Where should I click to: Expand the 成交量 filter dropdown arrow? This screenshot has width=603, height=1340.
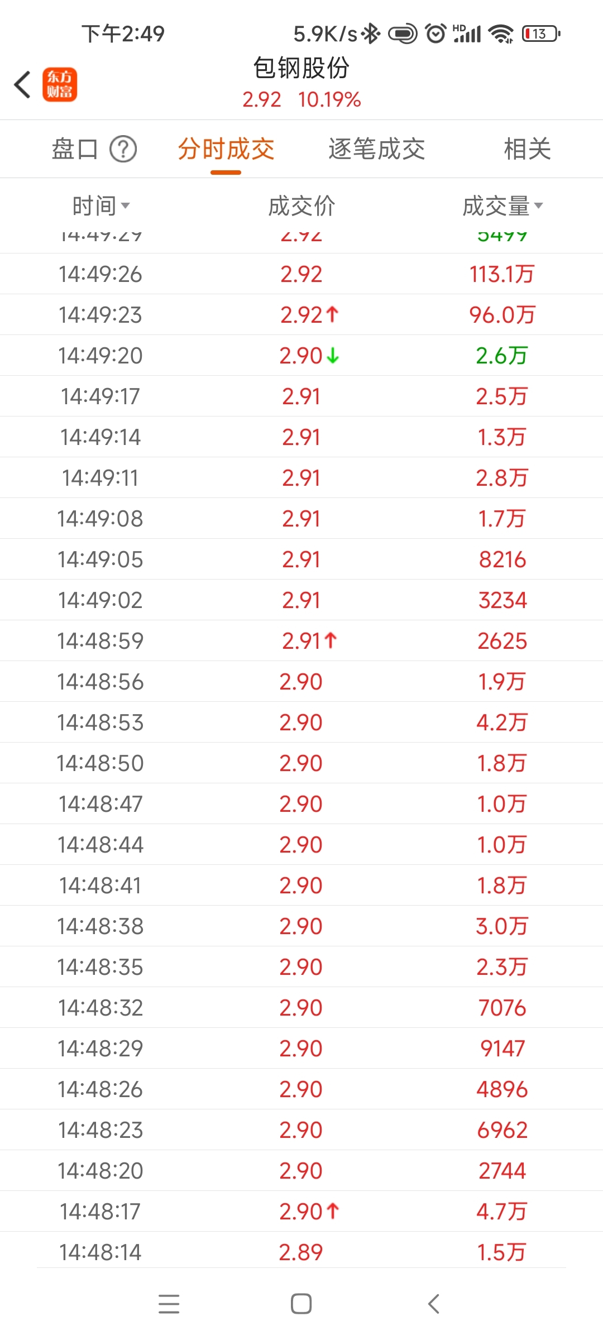point(538,205)
